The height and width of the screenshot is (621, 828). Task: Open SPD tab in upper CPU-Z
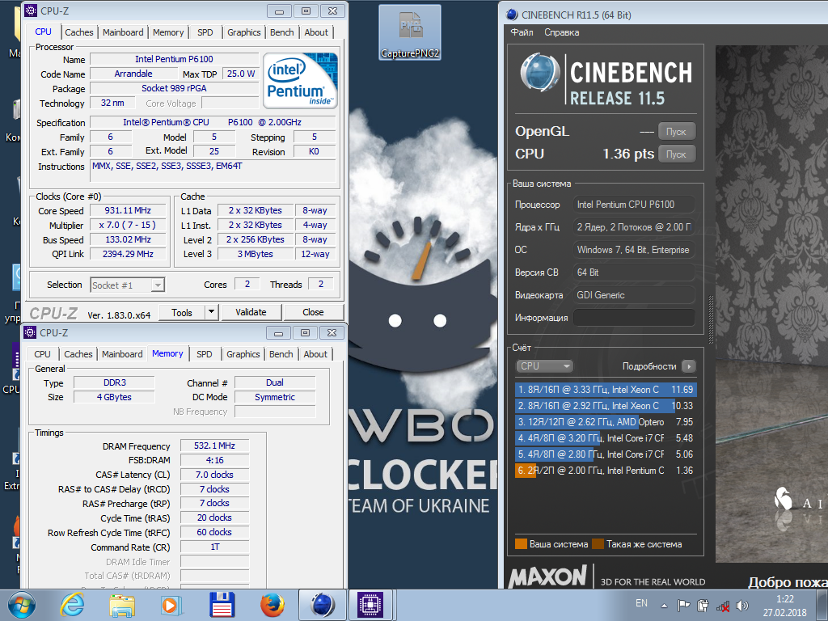pyautogui.click(x=205, y=32)
